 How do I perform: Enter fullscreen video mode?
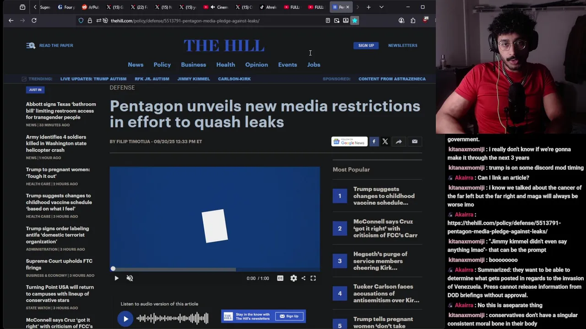click(x=313, y=278)
